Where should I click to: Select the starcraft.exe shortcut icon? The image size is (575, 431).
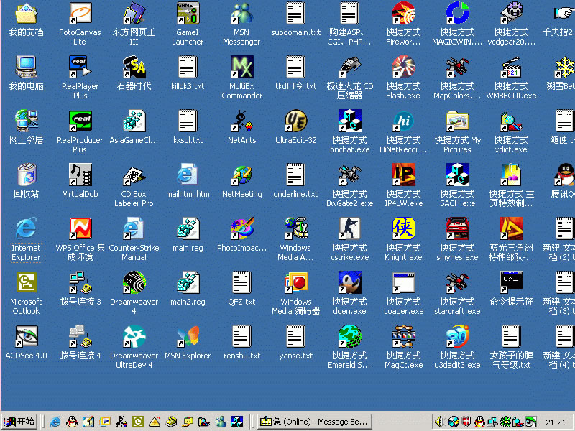[x=457, y=282]
